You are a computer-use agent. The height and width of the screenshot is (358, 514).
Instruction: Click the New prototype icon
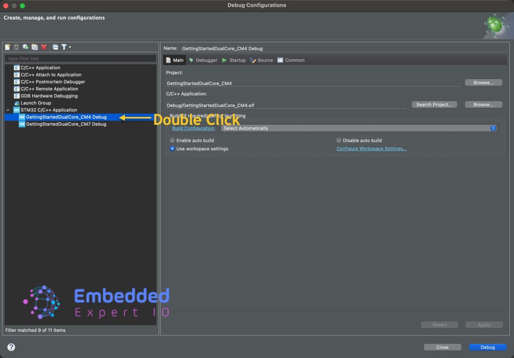pyautogui.click(x=17, y=47)
